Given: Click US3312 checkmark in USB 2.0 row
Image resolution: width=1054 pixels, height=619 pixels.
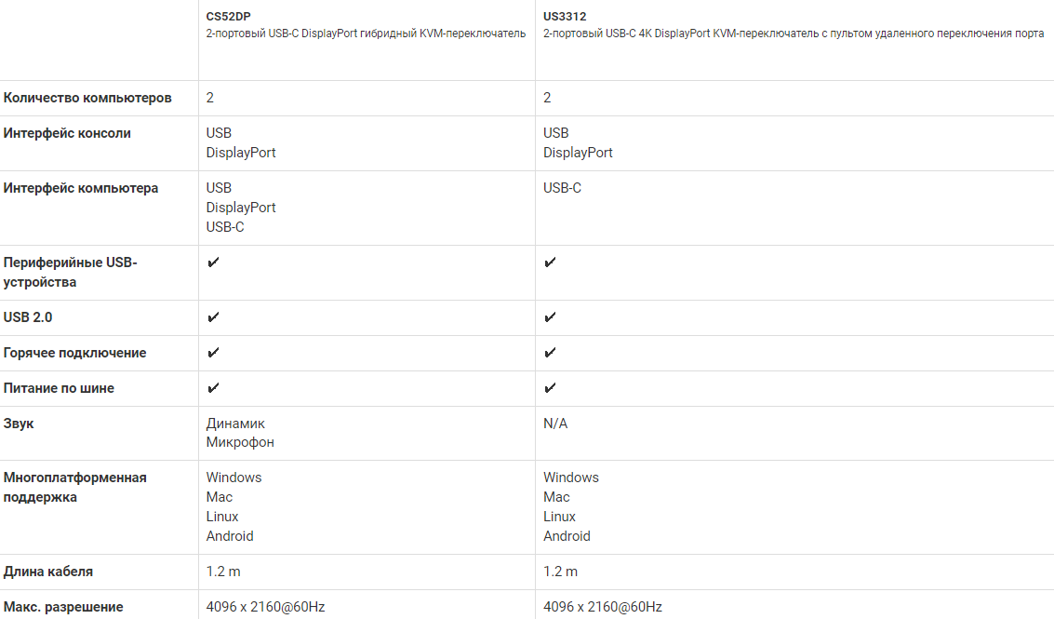Looking at the screenshot, I should point(550,316).
